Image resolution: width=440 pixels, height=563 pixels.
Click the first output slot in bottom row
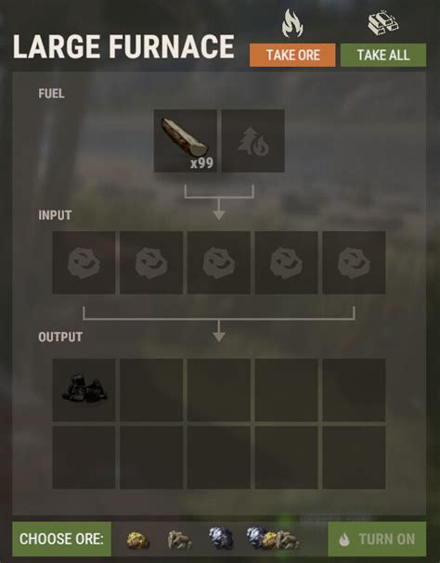pyautogui.click(x=84, y=457)
